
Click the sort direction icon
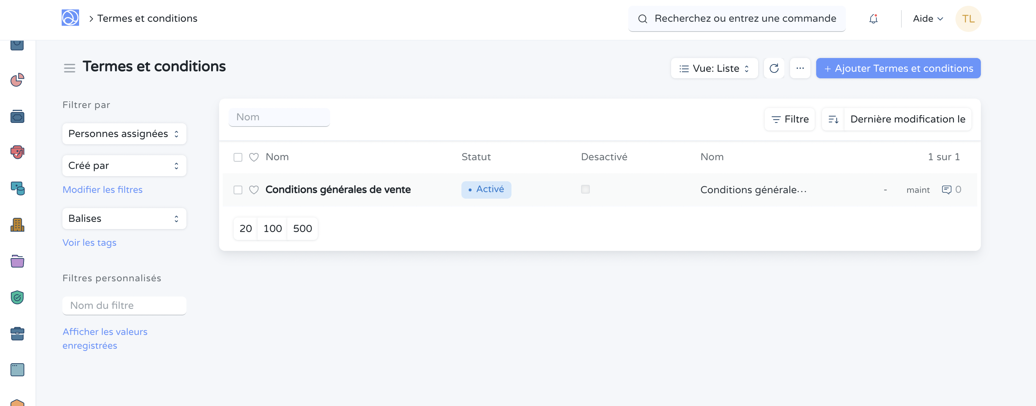point(832,119)
